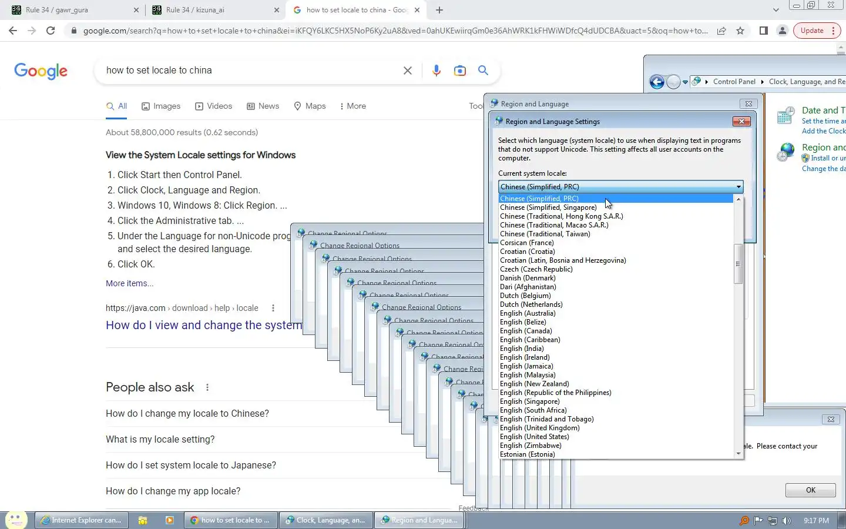Viewport: 846px width, 529px height.
Task: Search by voice microphone icon
Action: pos(436,71)
